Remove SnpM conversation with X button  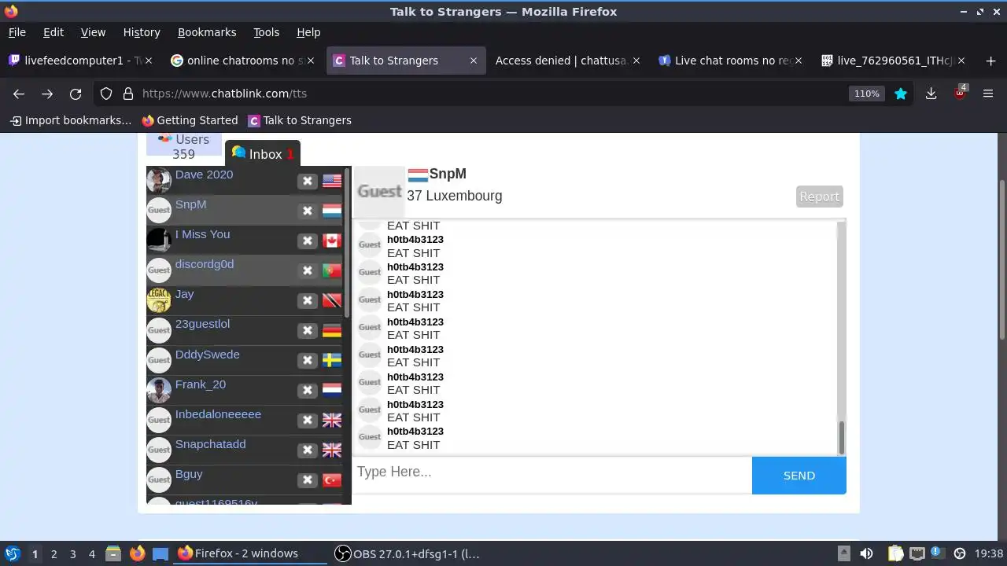click(308, 211)
